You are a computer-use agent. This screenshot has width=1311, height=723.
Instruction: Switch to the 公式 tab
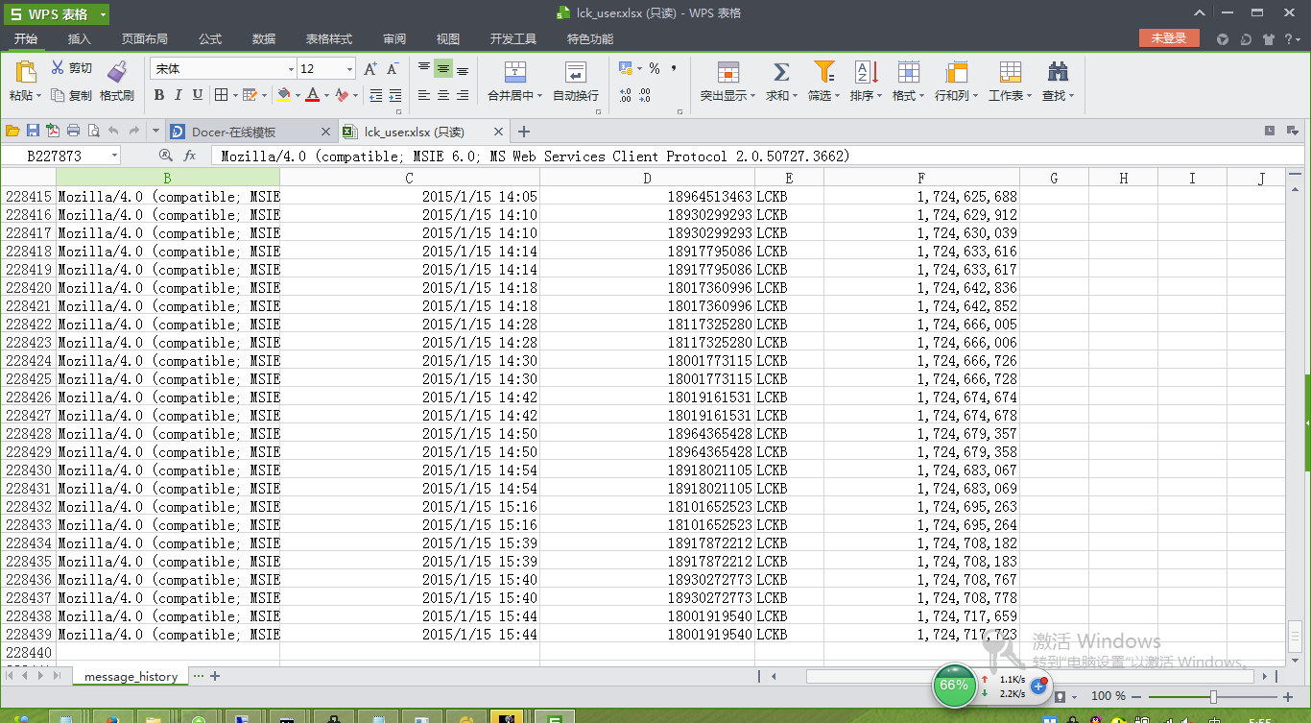click(x=210, y=38)
